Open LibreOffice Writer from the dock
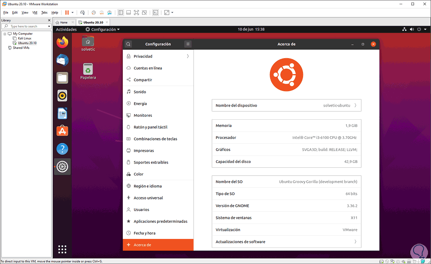Screen dimensions: 431x264 coord(62,114)
